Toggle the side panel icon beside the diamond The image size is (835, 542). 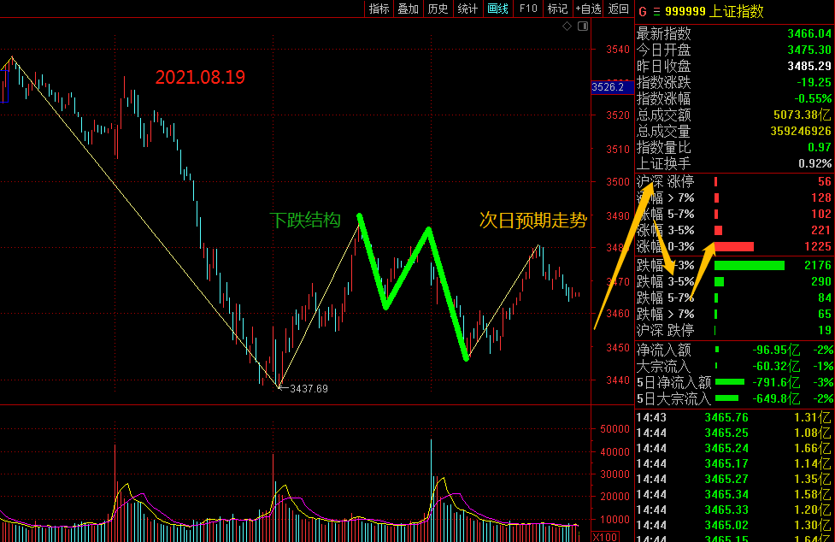[x=584, y=27]
